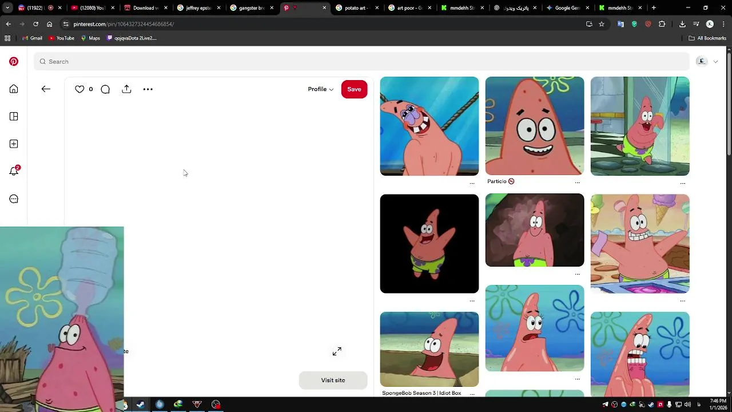Open the SpongeBob Season 3 Idiot Box pin
The image size is (732, 412).
[429, 349]
